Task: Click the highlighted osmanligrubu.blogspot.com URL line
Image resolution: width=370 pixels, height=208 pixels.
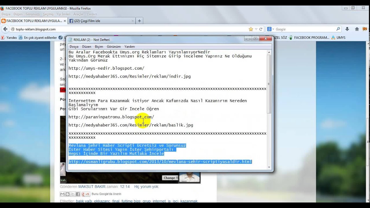Action: (160, 162)
